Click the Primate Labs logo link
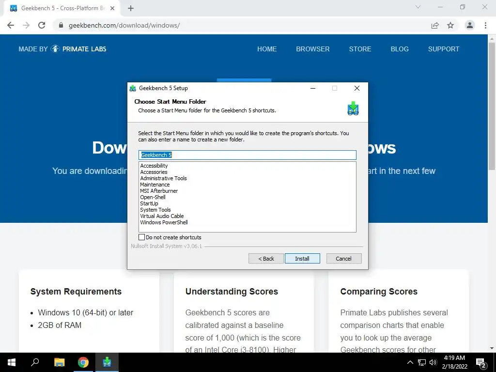This screenshot has height=372, width=496. [x=62, y=49]
